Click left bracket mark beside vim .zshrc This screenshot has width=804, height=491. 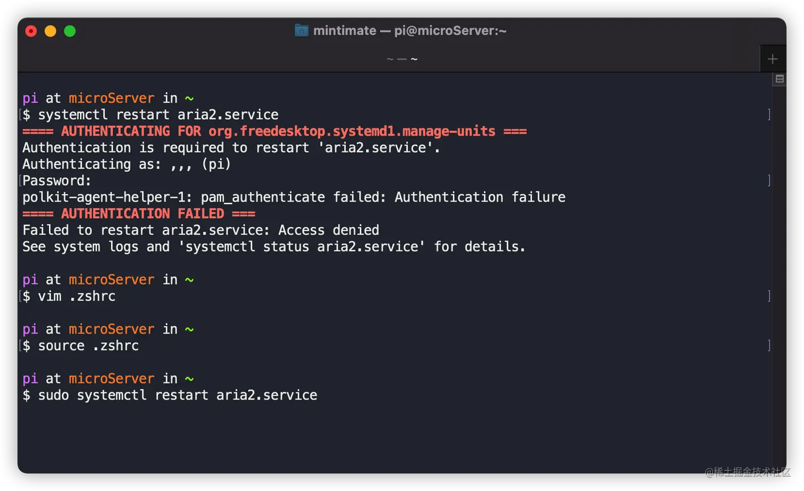[x=20, y=296]
